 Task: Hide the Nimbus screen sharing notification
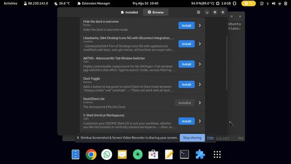(210, 138)
